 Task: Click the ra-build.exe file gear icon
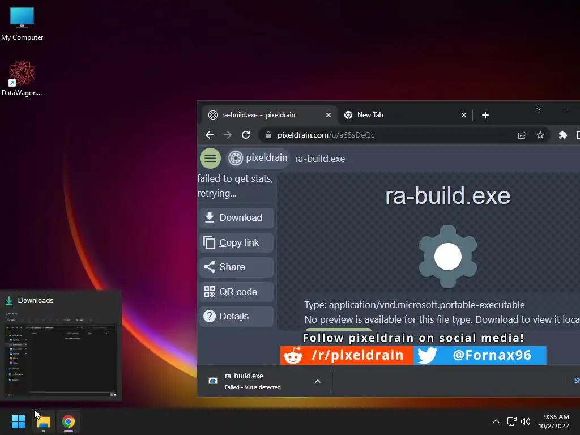click(448, 257)
